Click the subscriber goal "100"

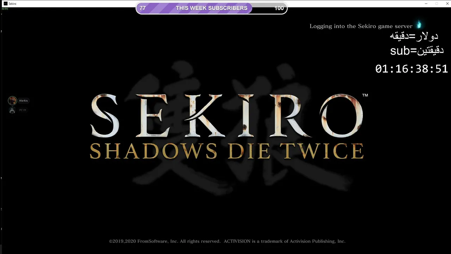pyautogui.click(x=279, y=8)
